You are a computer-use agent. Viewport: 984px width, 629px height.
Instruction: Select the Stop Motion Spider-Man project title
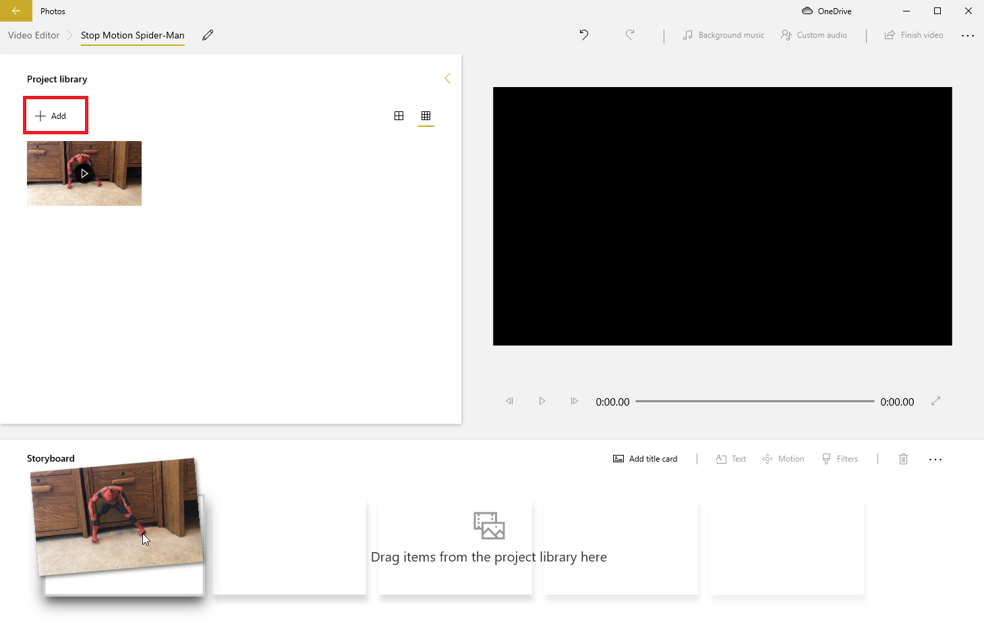click(132, 35)
